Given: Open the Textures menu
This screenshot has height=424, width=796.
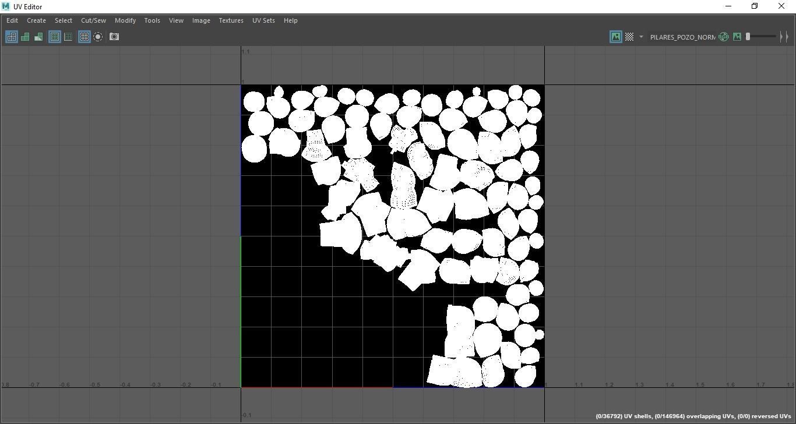Looking at the screenshot, I should [231, 20].
